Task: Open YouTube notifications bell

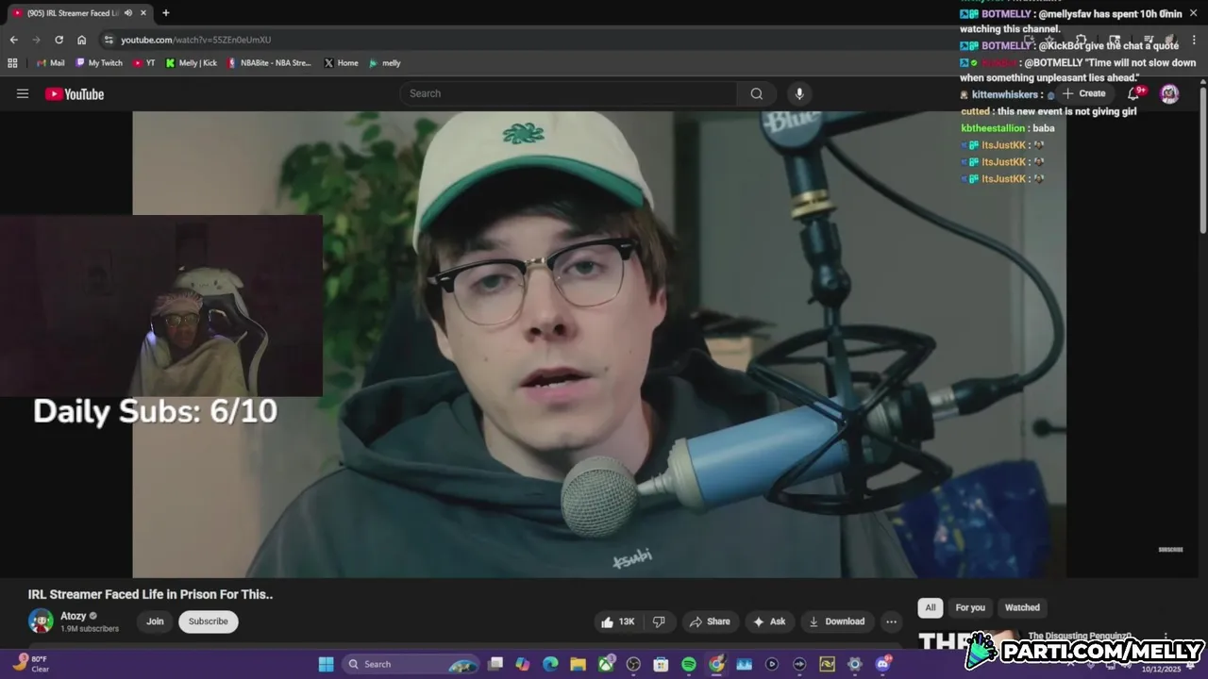Action: coord(1135,93)
